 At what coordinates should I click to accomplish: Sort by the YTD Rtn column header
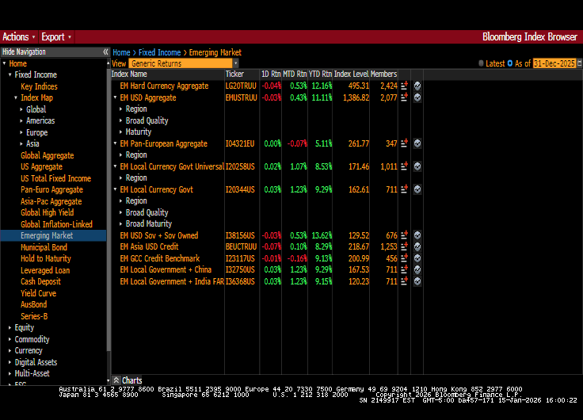pos(320,74)
